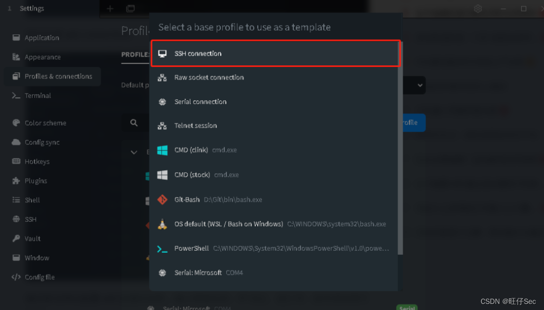Collapse the profile group chevron behind the dialog
This screenshot has height=310, width=544.
click(134, 152)
